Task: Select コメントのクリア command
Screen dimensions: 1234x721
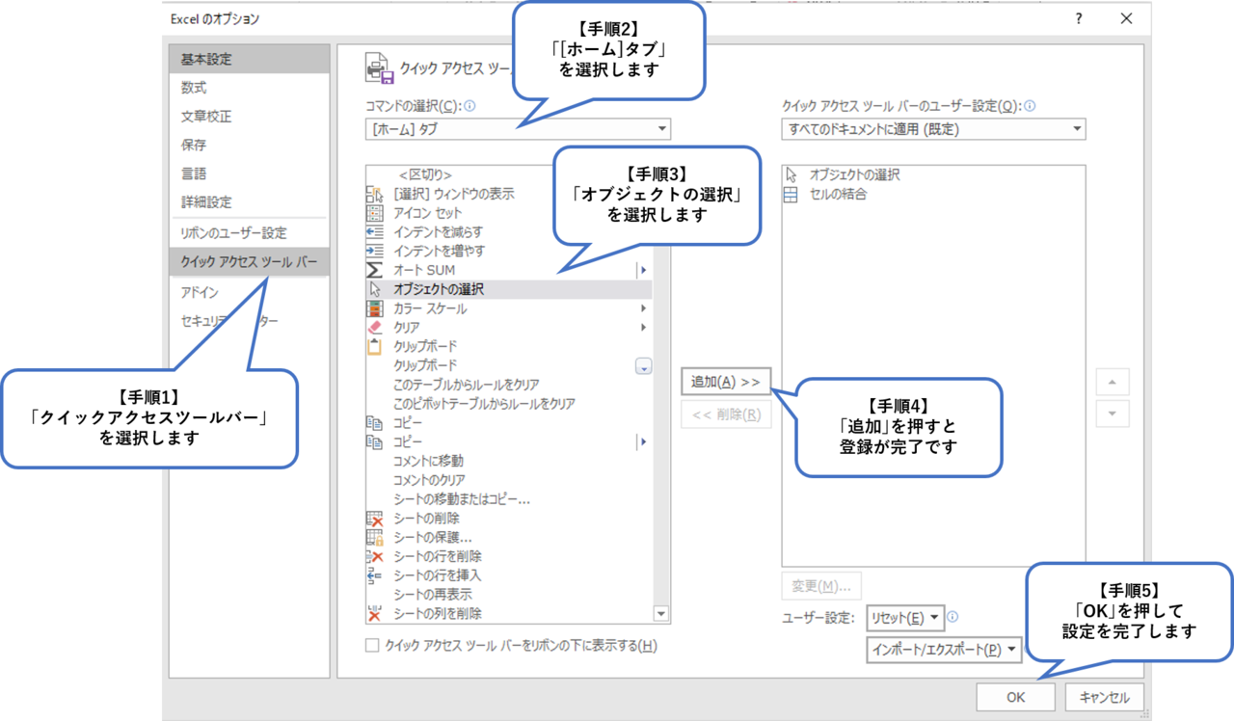Action: coord(430,480)
